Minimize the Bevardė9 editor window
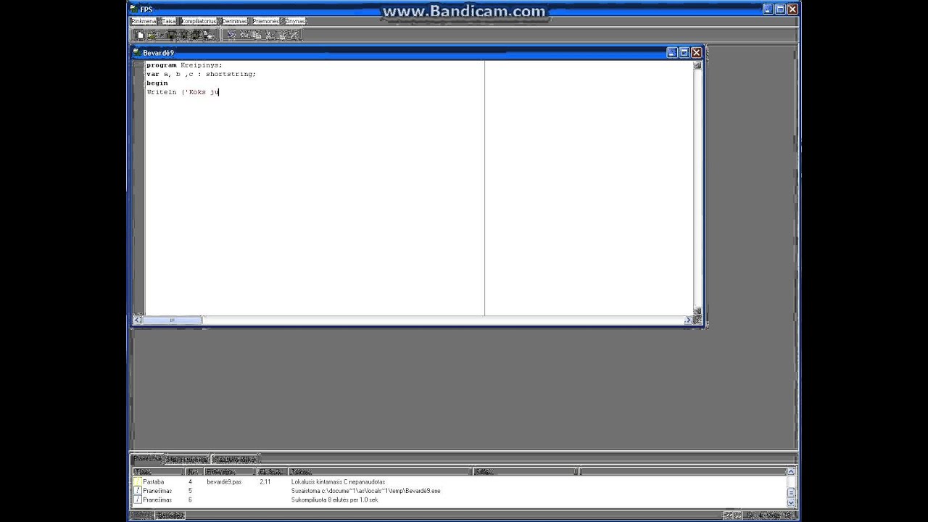Screen dimensions: 928x522 pyautogui.click(x=672, y=53)
